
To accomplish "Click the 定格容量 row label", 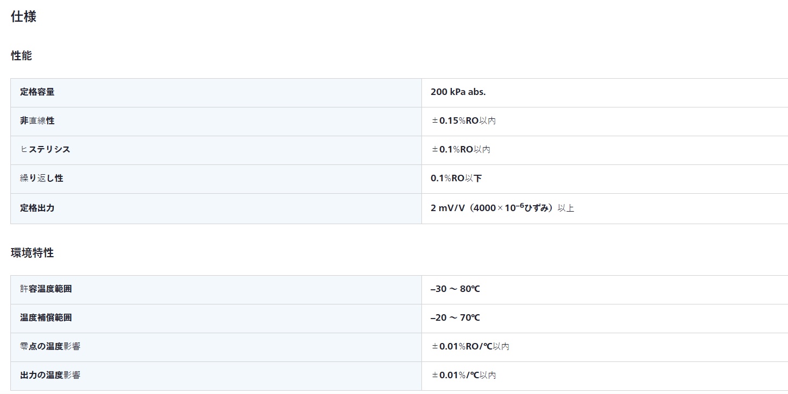I will click(37, 92).
